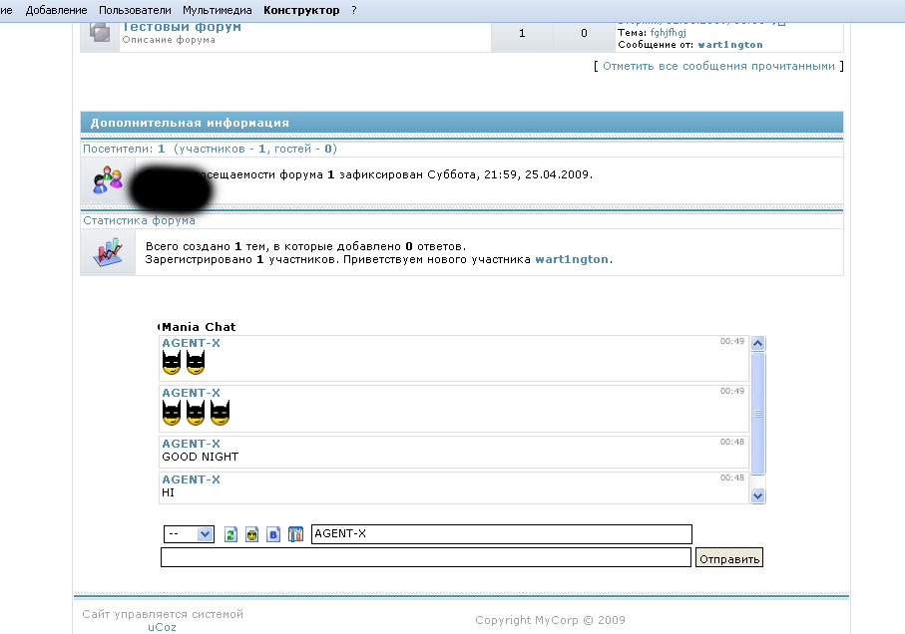
Task: Click the chat scrollbar thumb
Action: click(x=757, y=414)
